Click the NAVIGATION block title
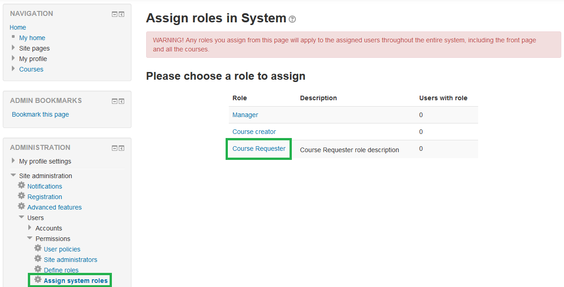The height and width of the screenshot is (287, 564). click(32, 14)
